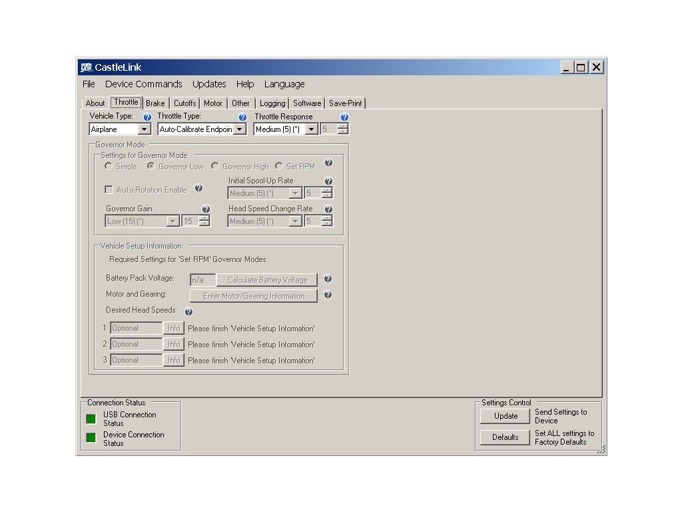Open help for Initial Spool-Up Rate
The width and height of the screenshot is (682, 512).
(x=328, y=181)
